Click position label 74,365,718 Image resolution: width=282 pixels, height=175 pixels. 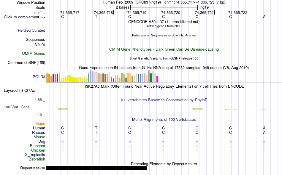103,12
